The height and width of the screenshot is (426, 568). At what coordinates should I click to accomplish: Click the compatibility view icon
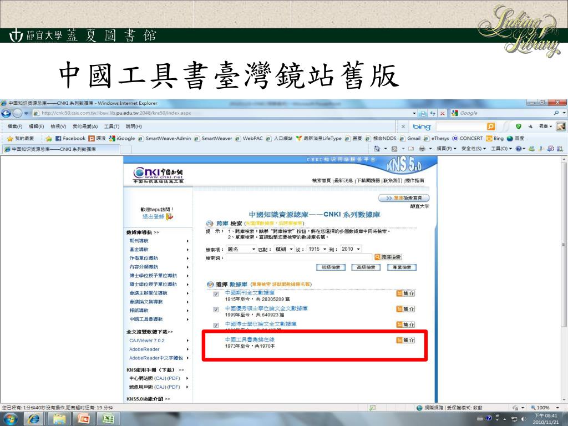pyautogui.click(x=423, y=113)
